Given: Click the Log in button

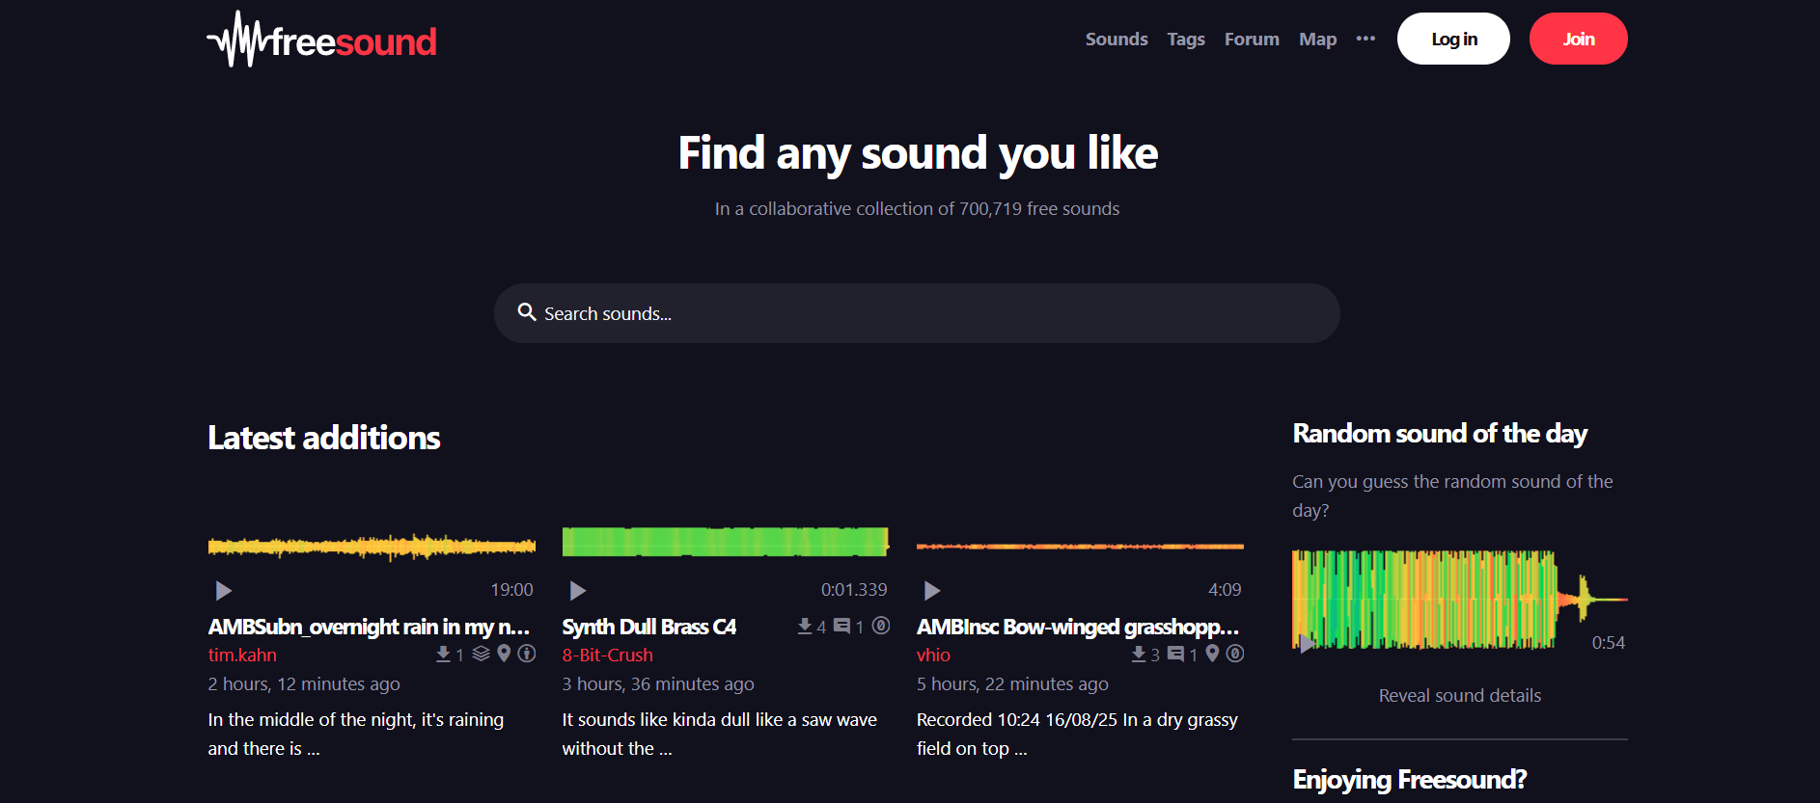Looking at the screenshot, I should point(1453,39).
